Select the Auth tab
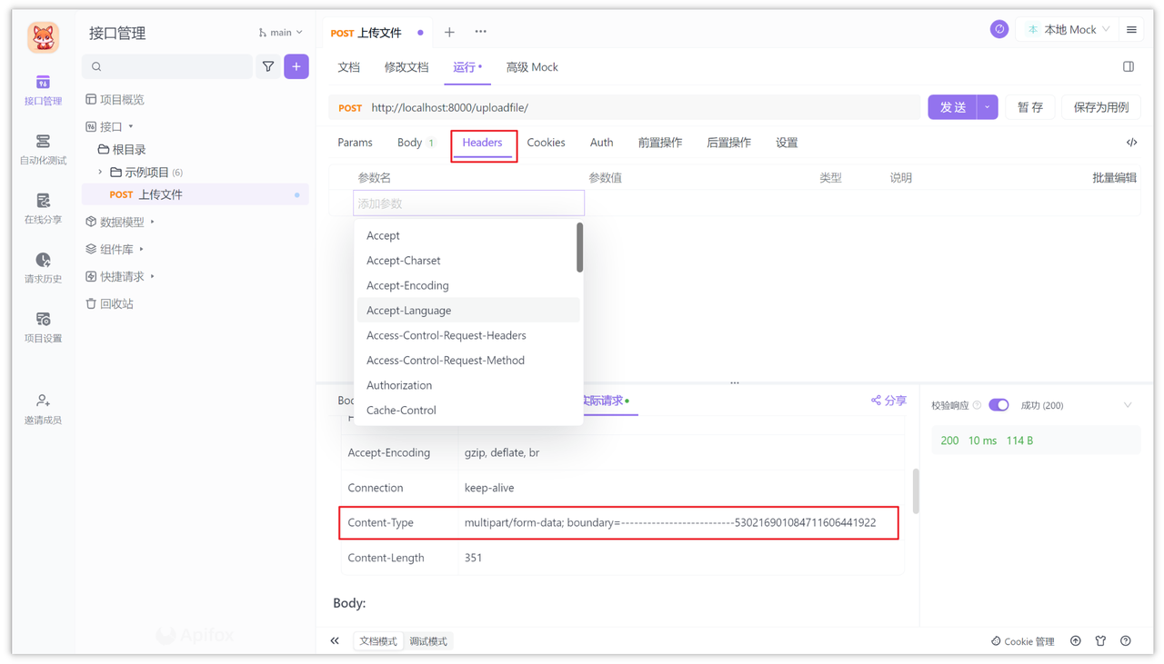 tap(601, 143)
